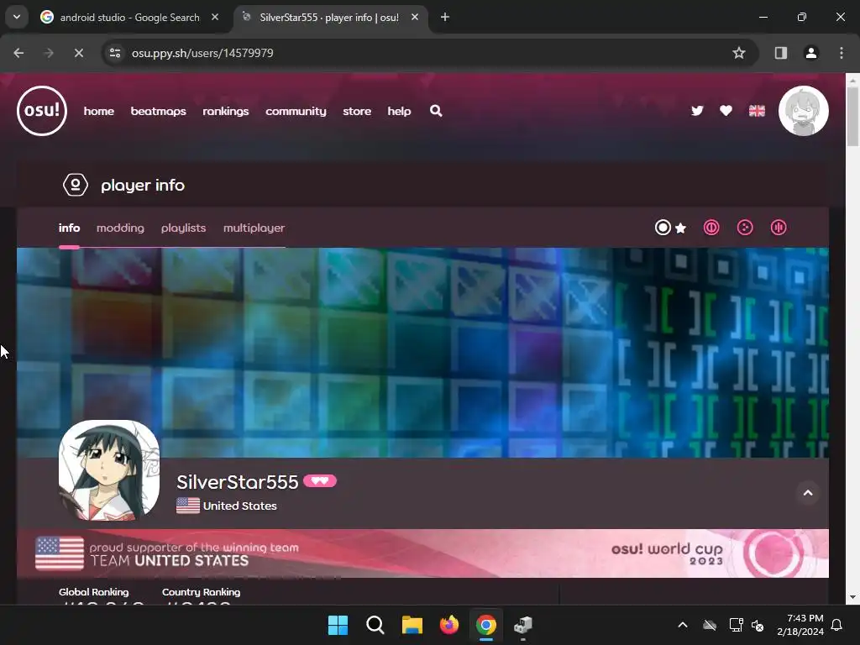860x645 pixels.
Task: View site information icon in address bar
Action: 114,53
